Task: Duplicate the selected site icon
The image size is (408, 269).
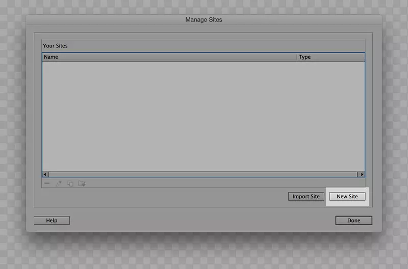Action: coord(70,183)
